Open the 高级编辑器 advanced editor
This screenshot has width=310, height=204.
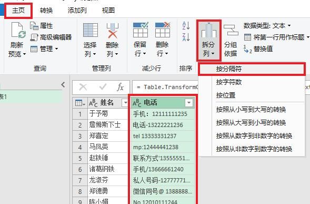tap(51, 37)
